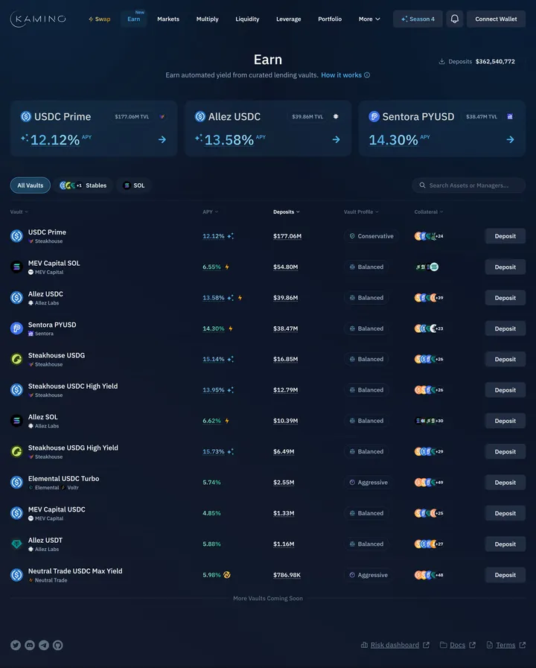536x668 pixels.
Task: Open the Twitter link in footer
Action: [16, 645]
